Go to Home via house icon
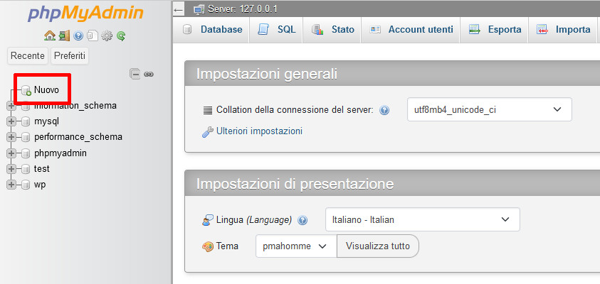Screen dimensions: 600x284 [50, 36]
